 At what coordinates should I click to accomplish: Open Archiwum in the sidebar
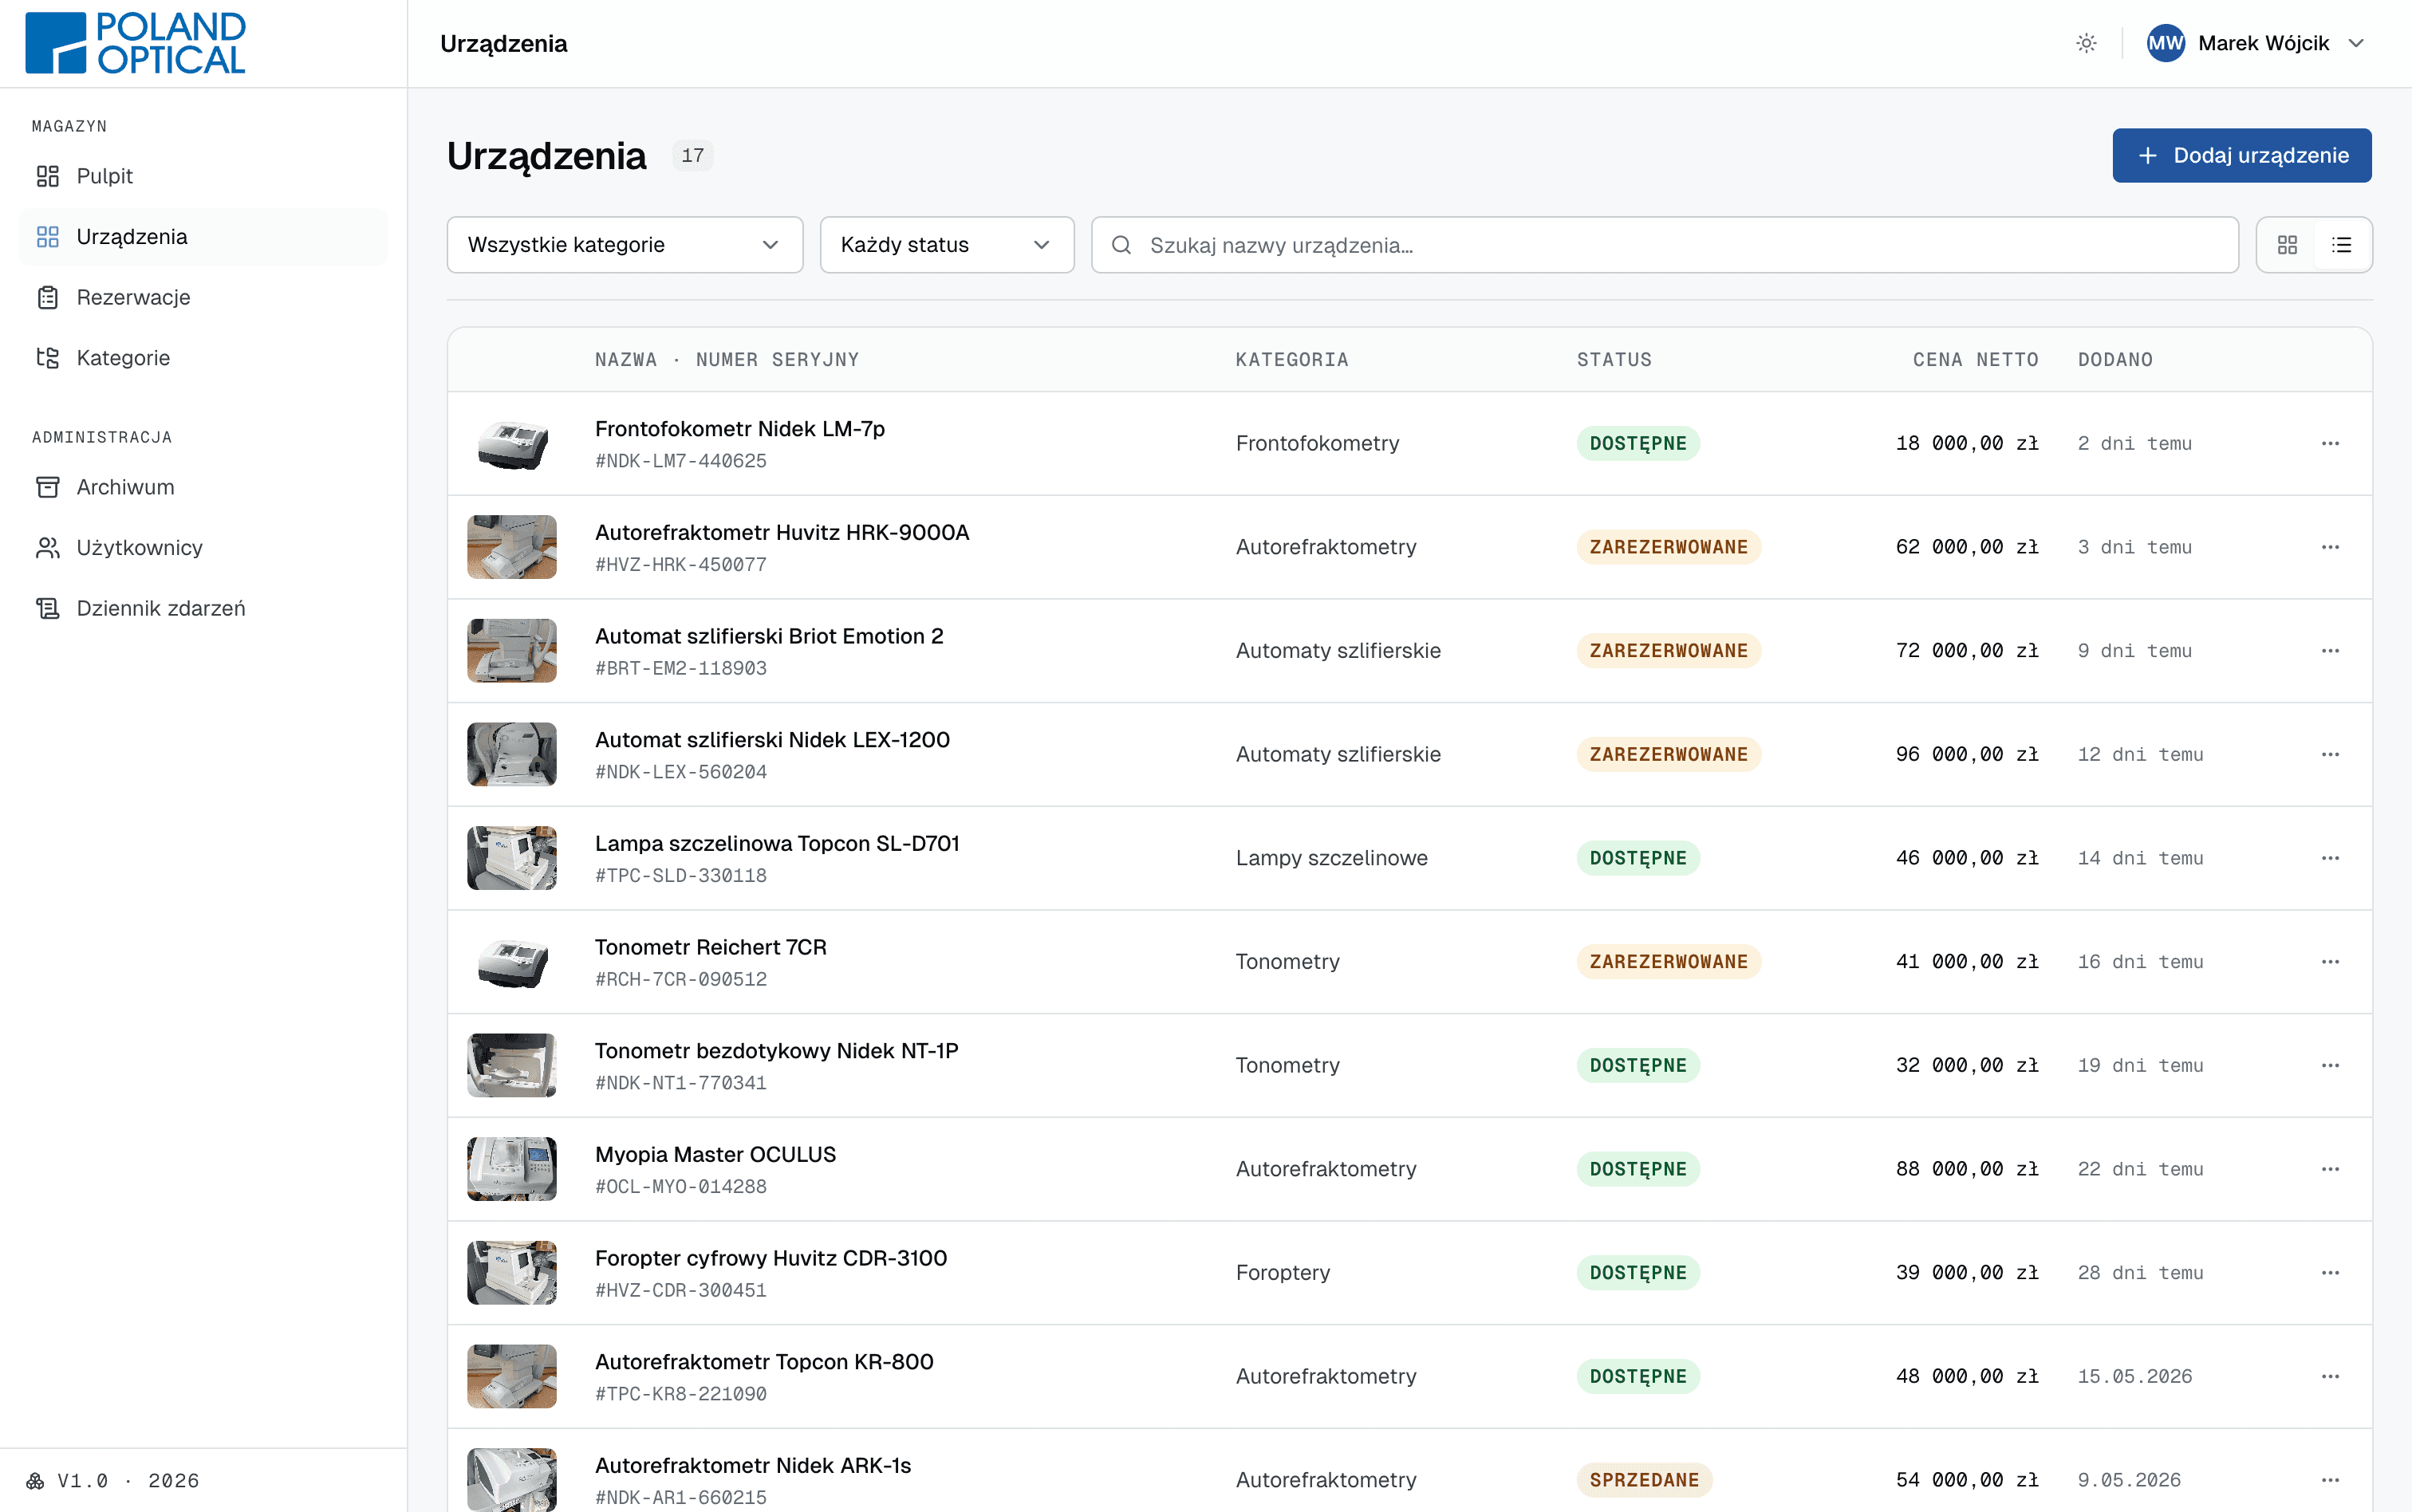coord(203,487)
